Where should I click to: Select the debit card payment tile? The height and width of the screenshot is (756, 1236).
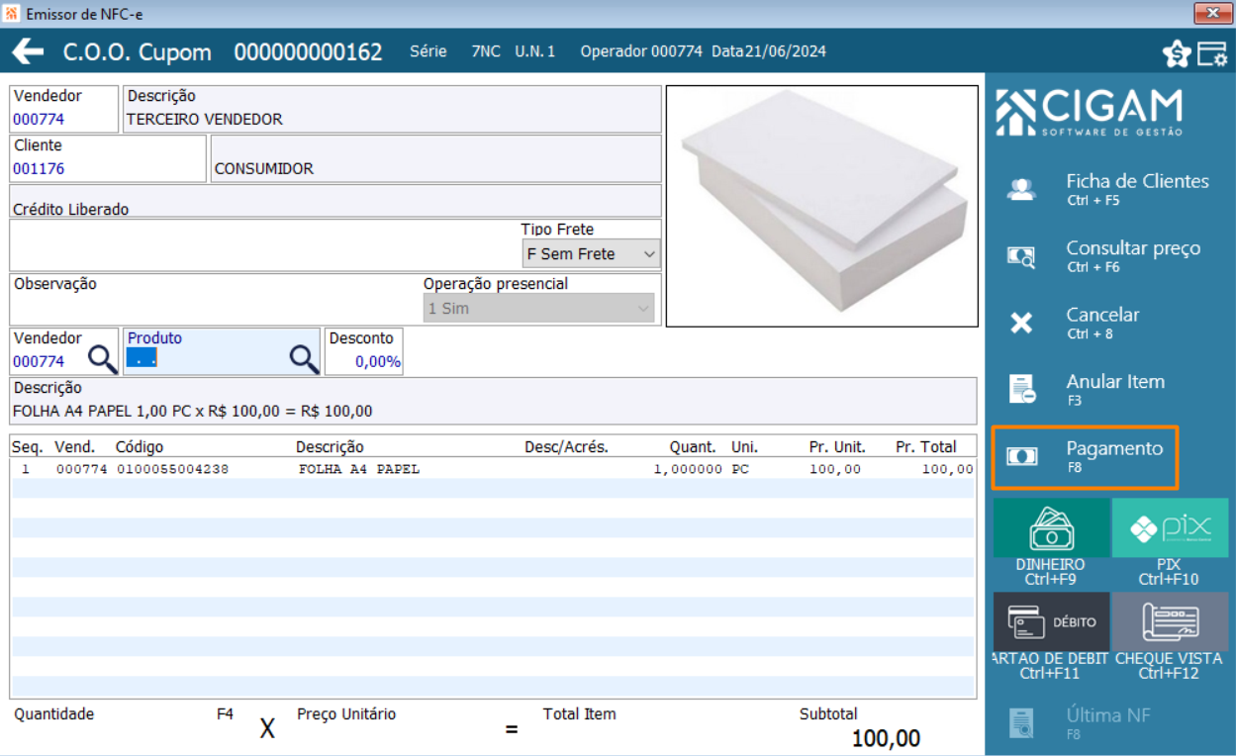click(x=1051, y=621)
